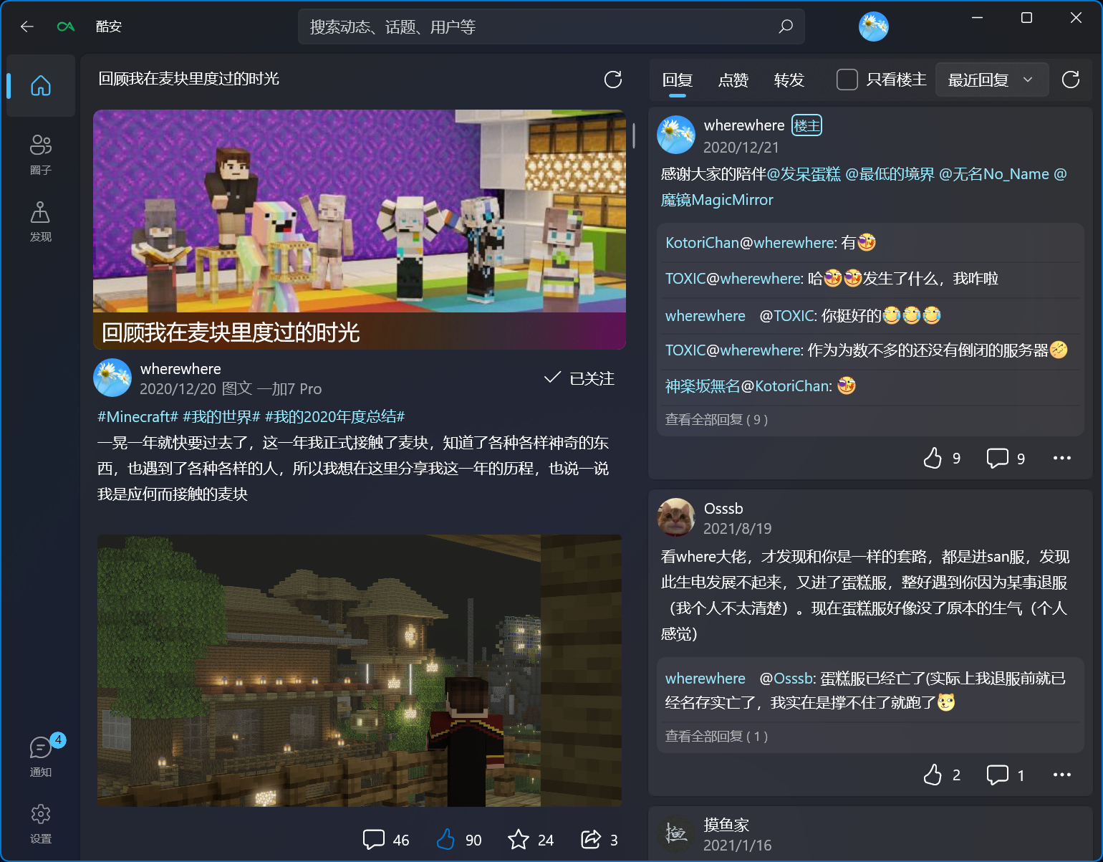
Task: Open the profile avatar in title bar
Action: click(x=874, y=27)
